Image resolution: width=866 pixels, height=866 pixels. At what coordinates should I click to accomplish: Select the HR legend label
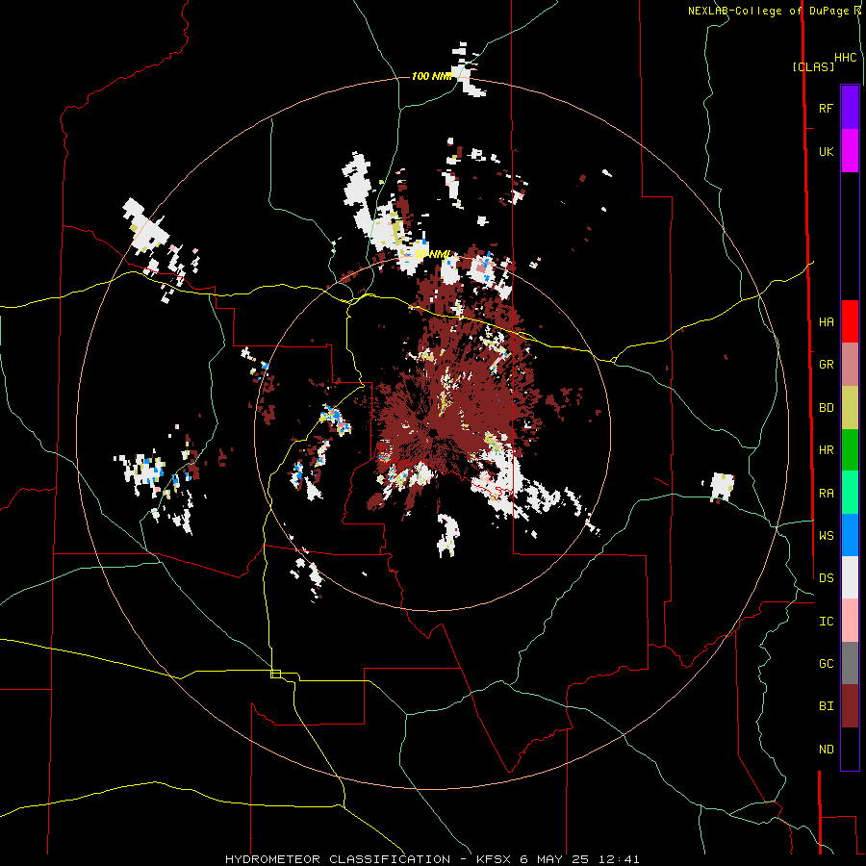pos(826,450)
